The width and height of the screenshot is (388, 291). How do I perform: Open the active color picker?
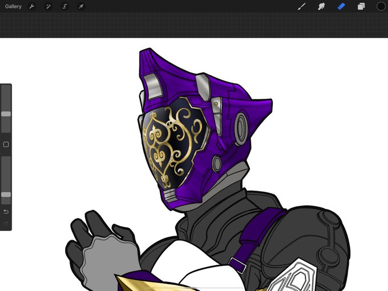click(381, 6)
